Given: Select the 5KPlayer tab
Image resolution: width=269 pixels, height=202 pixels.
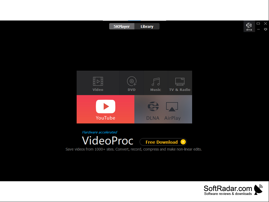Looking at the screenshot, I should click(122, 27).
